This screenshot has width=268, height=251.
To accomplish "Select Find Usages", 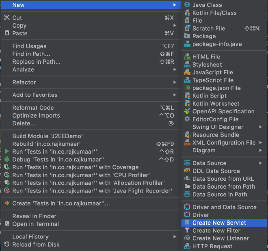I will (91, 46).
